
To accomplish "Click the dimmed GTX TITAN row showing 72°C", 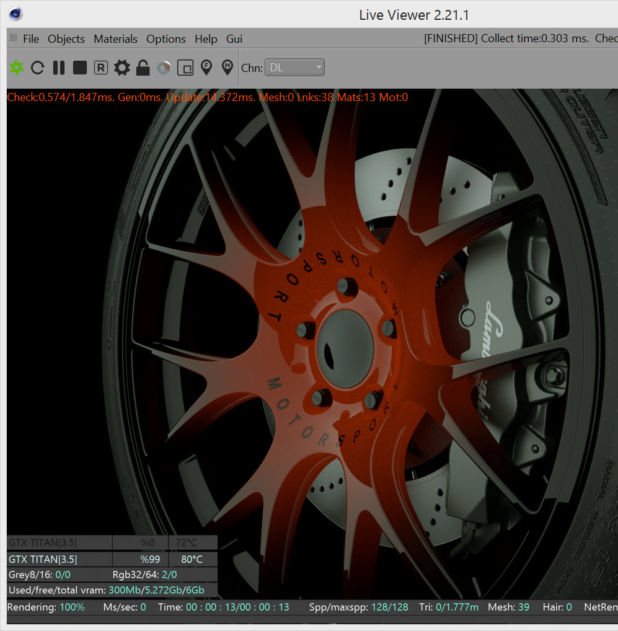I will tap(112, 542).
